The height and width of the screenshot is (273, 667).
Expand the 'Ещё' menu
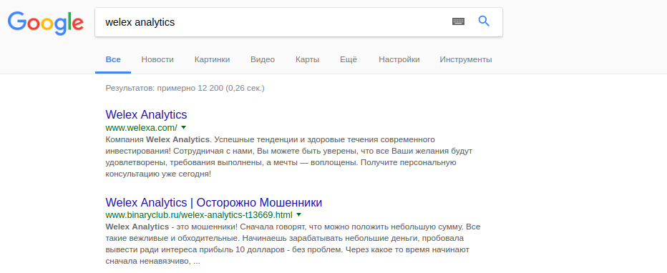(x=349, y=59)
